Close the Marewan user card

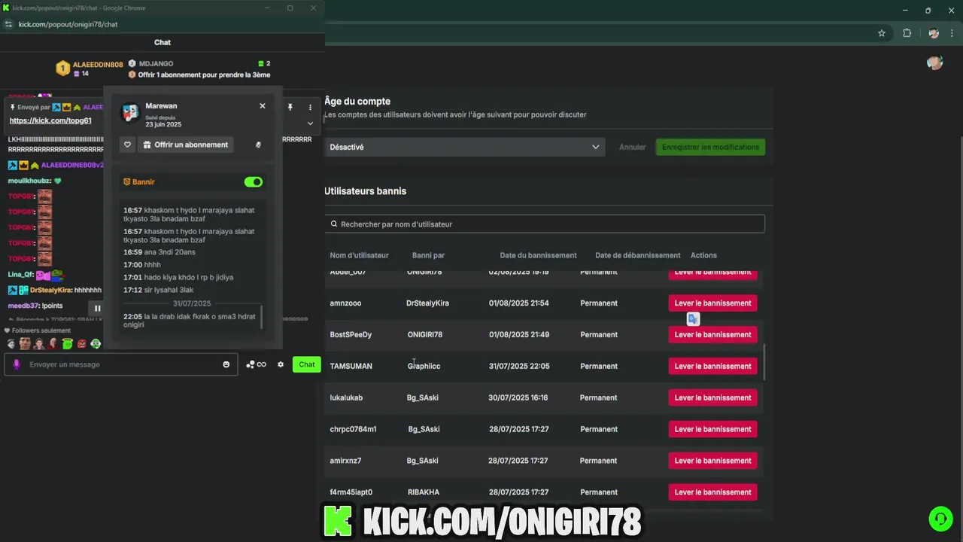click(262, 106)
